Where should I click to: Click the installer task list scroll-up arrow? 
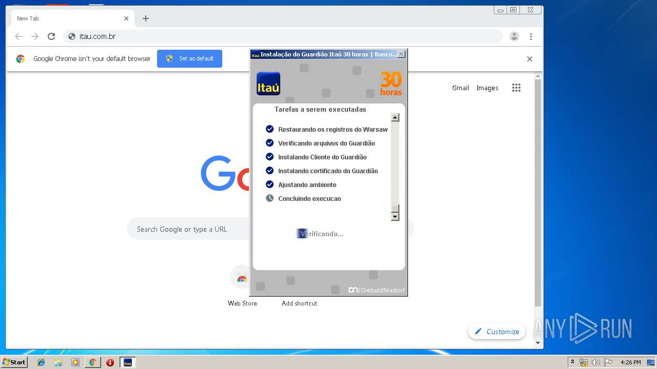pos(395,117)
